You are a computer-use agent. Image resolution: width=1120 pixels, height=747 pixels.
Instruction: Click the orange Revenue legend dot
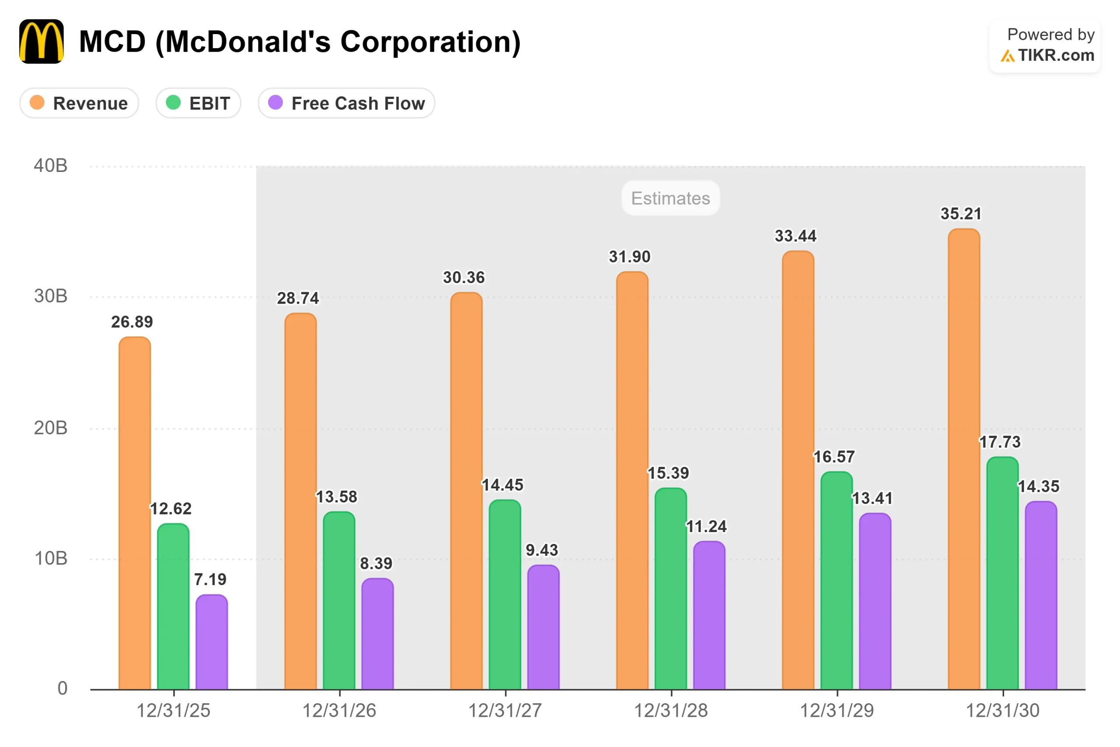coord(37,102)
